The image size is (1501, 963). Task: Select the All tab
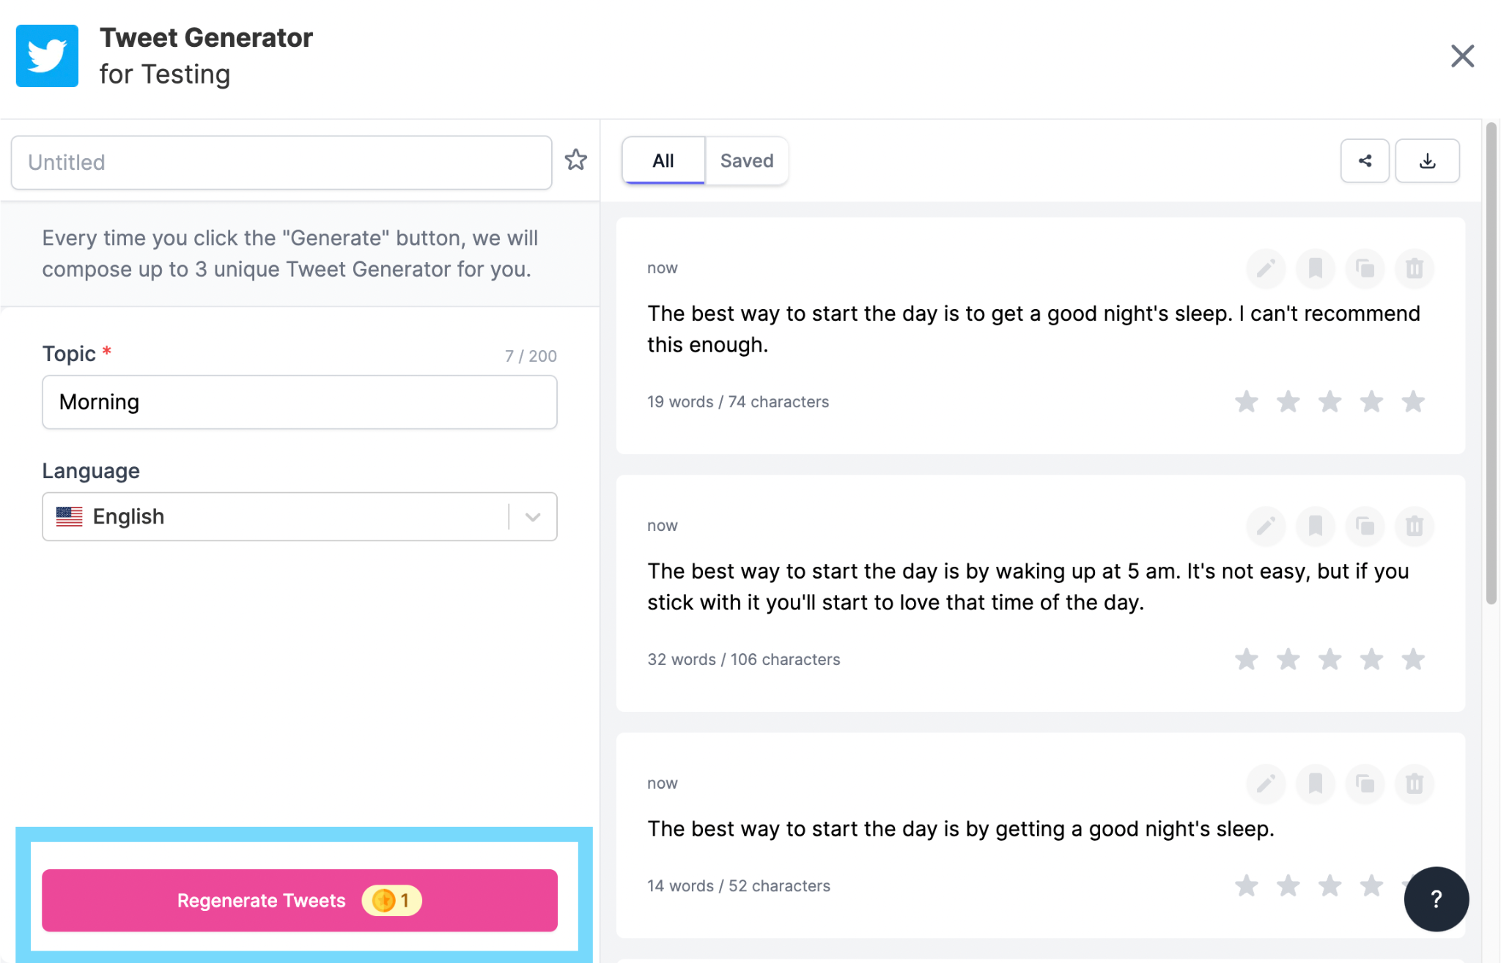click(663, 160)
